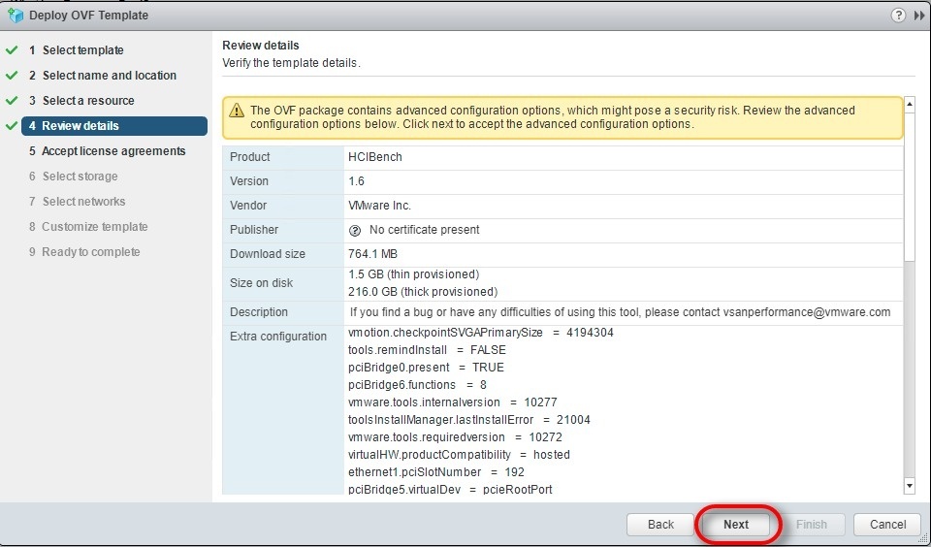Cancel the OVF deployment wizard
This screenshot has height=547, width=931.
point(887,525)
